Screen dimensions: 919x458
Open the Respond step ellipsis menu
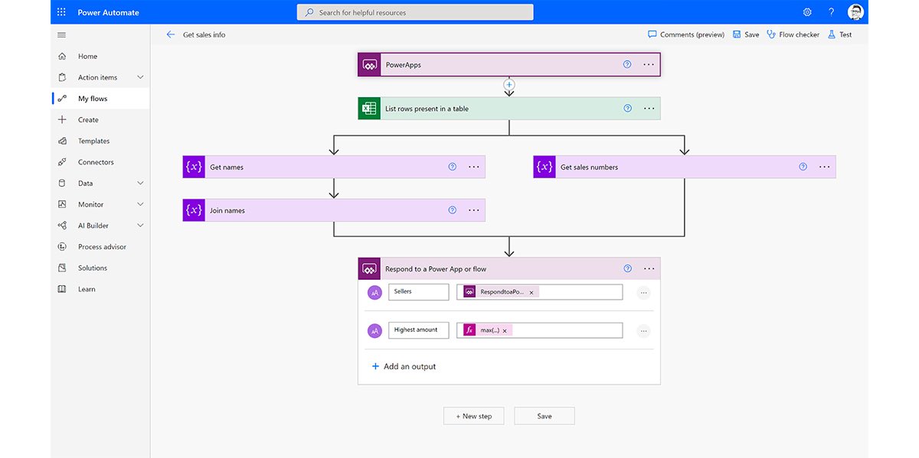[x=649, y=269]
